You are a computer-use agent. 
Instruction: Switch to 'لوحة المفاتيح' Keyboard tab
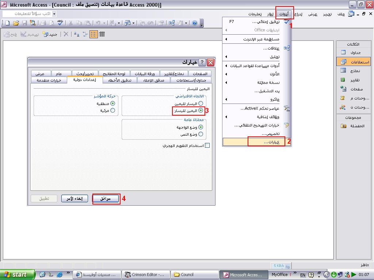[114, 74]
